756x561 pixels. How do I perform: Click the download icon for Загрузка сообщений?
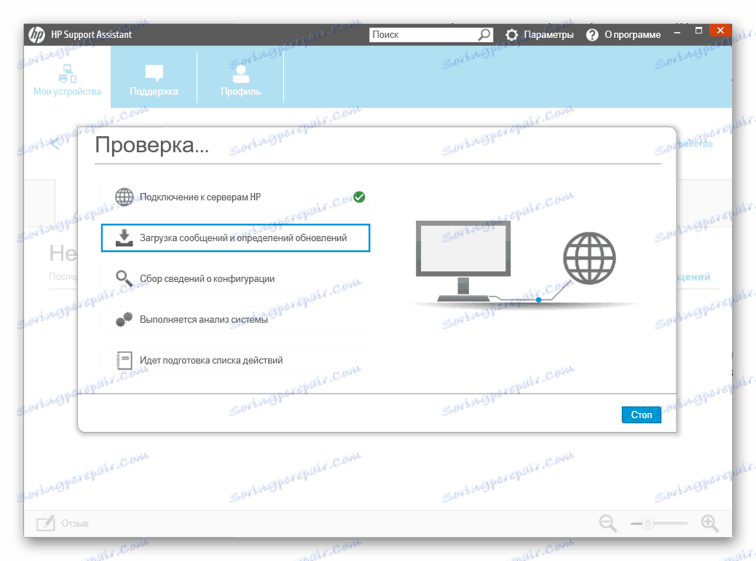point(124,237)
